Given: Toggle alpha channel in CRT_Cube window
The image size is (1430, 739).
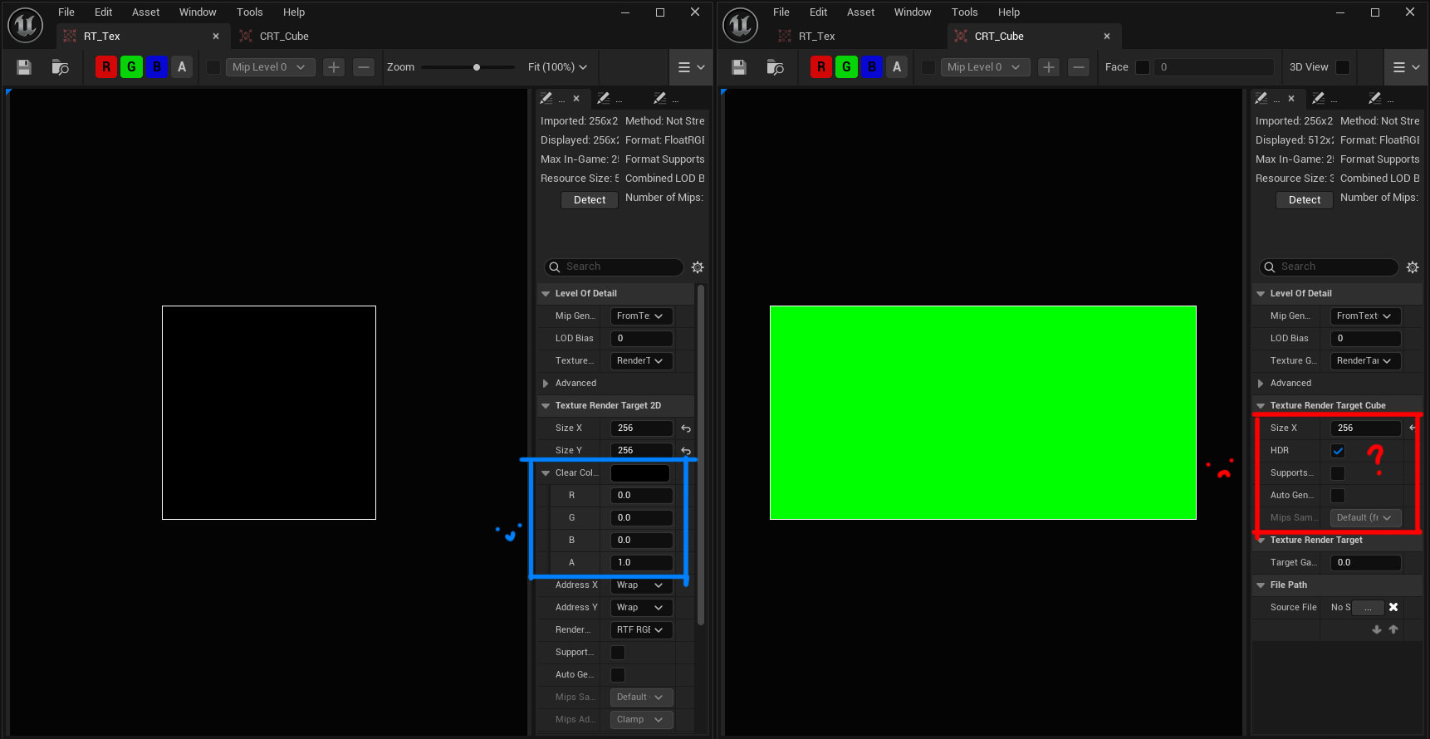Looking at the screenshot, I should (x=897, y=67).
